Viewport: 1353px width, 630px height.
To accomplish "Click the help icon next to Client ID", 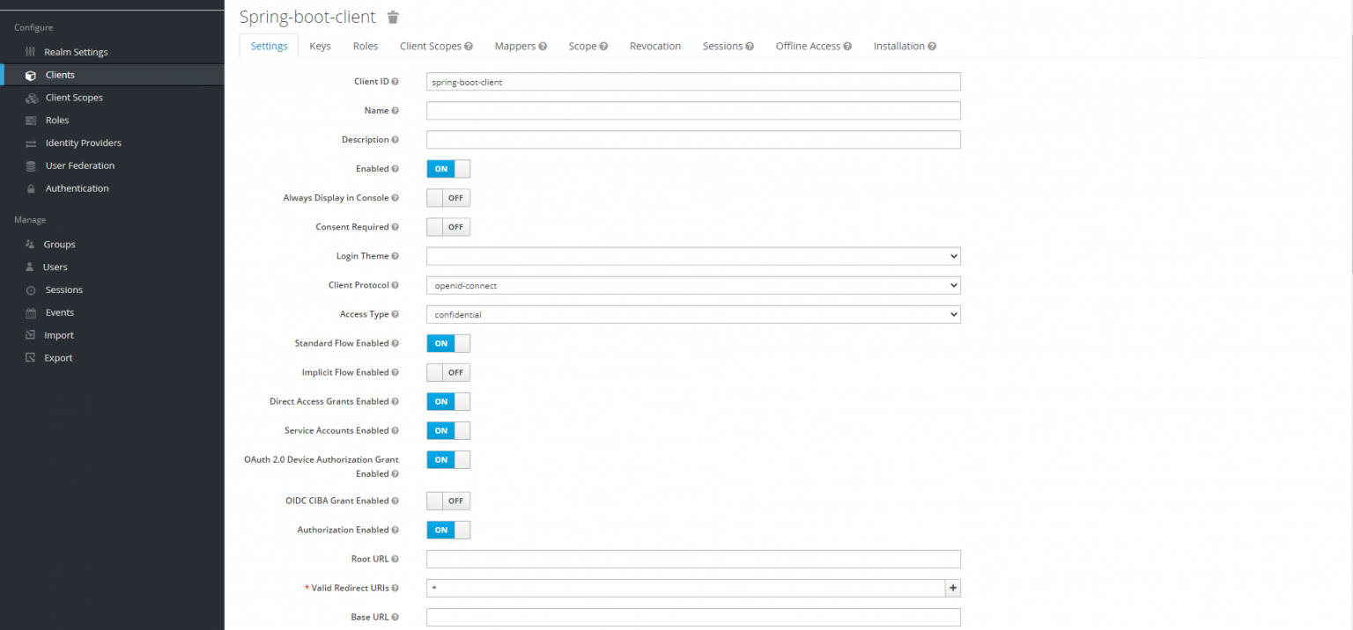I will click(x=395, y=82).
